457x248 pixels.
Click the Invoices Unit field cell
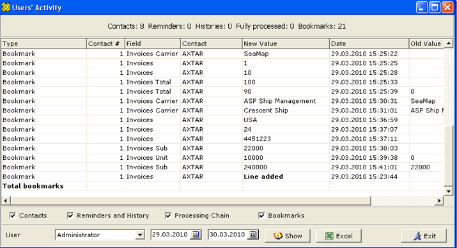coord(153,158)
